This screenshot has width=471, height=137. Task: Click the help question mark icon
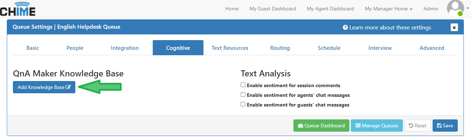345,28
